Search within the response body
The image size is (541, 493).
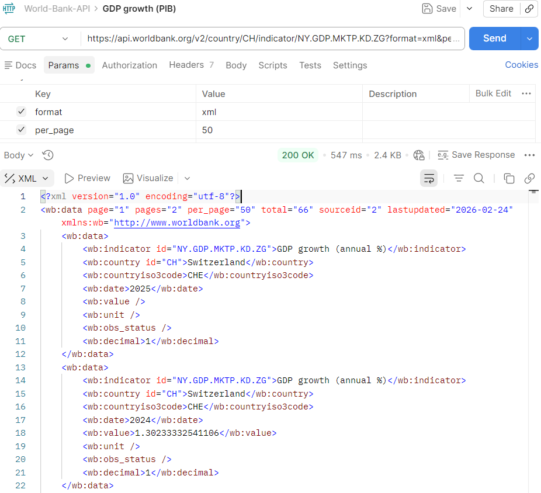(x=478, y=178)
